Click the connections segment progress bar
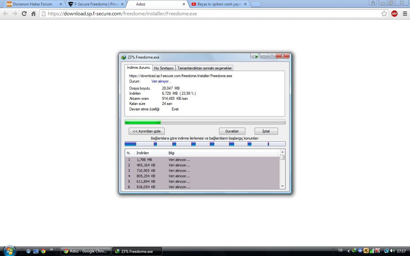 [x=205, y=144]
